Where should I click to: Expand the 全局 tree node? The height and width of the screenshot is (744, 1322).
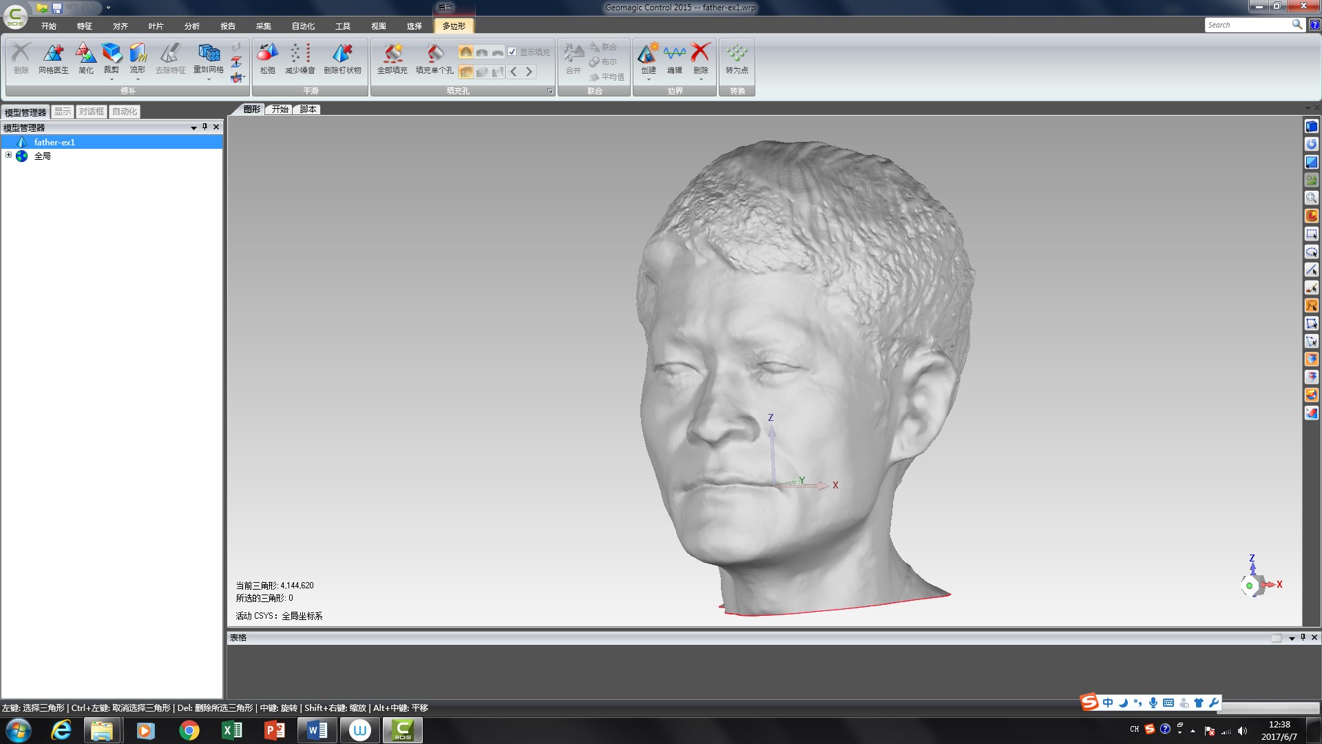pyautogui.click(x=9, y=156)
